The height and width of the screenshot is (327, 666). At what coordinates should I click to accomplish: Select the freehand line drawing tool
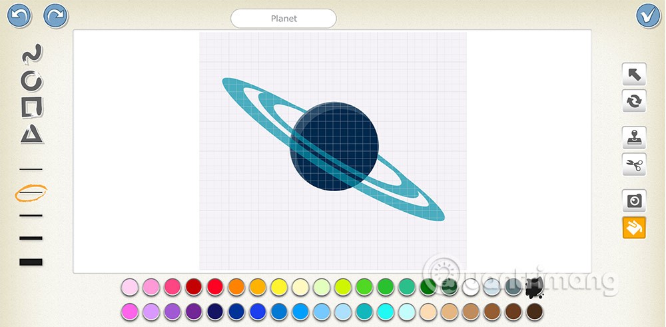point(32,55)
